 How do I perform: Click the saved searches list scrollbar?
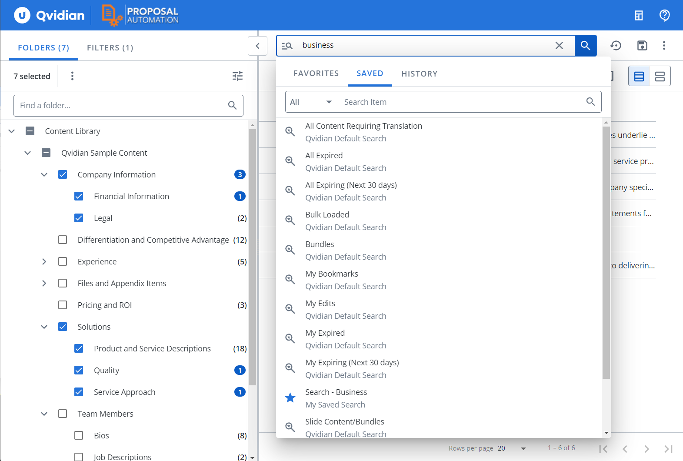[x=606, y=252]
